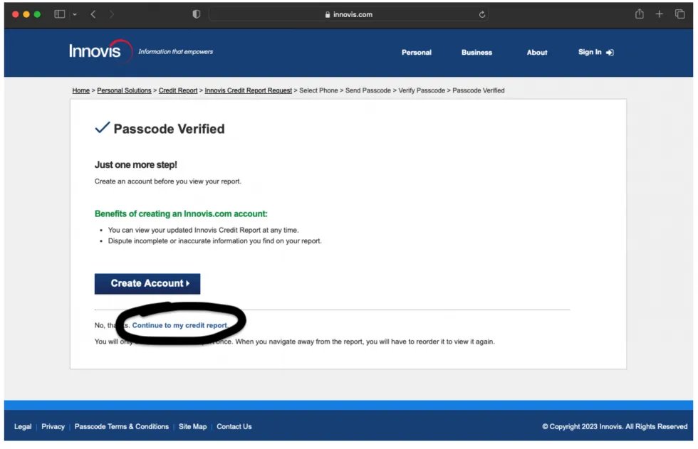Click the yellow minimize window button

click(26, 14)
